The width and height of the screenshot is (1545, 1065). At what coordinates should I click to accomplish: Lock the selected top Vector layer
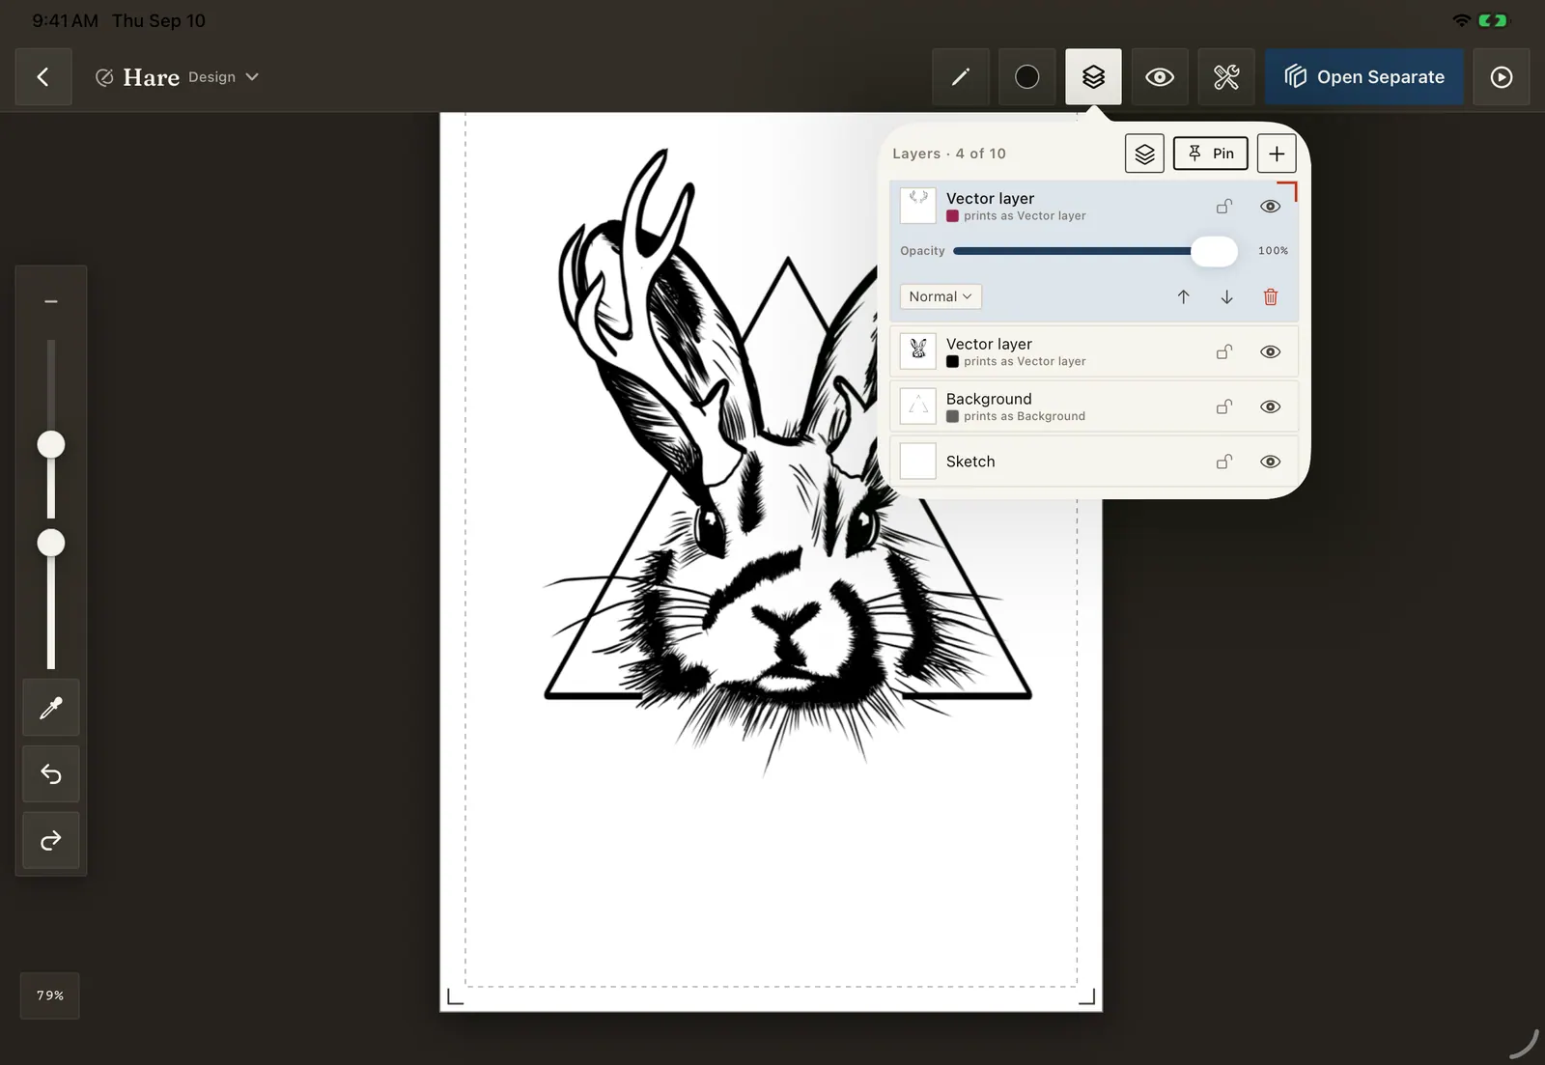click(x=1224, y=207)
